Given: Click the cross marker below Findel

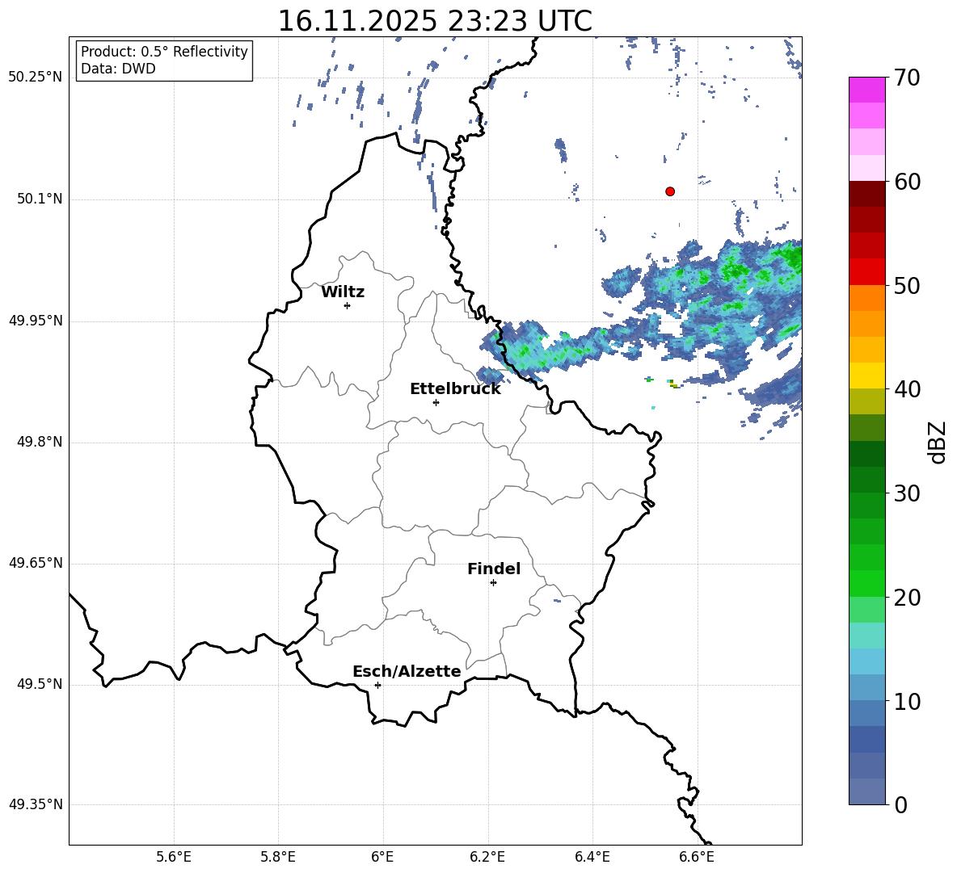Looking at the screenshot, I should pos(493,583).
